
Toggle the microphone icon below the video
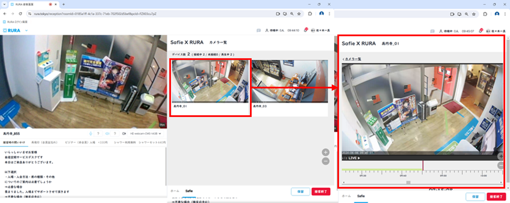tap(91, 133)
